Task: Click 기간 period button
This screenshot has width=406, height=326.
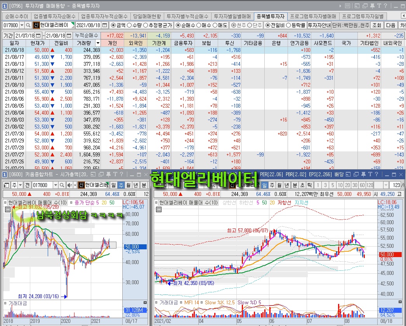Action: point(8,36)
